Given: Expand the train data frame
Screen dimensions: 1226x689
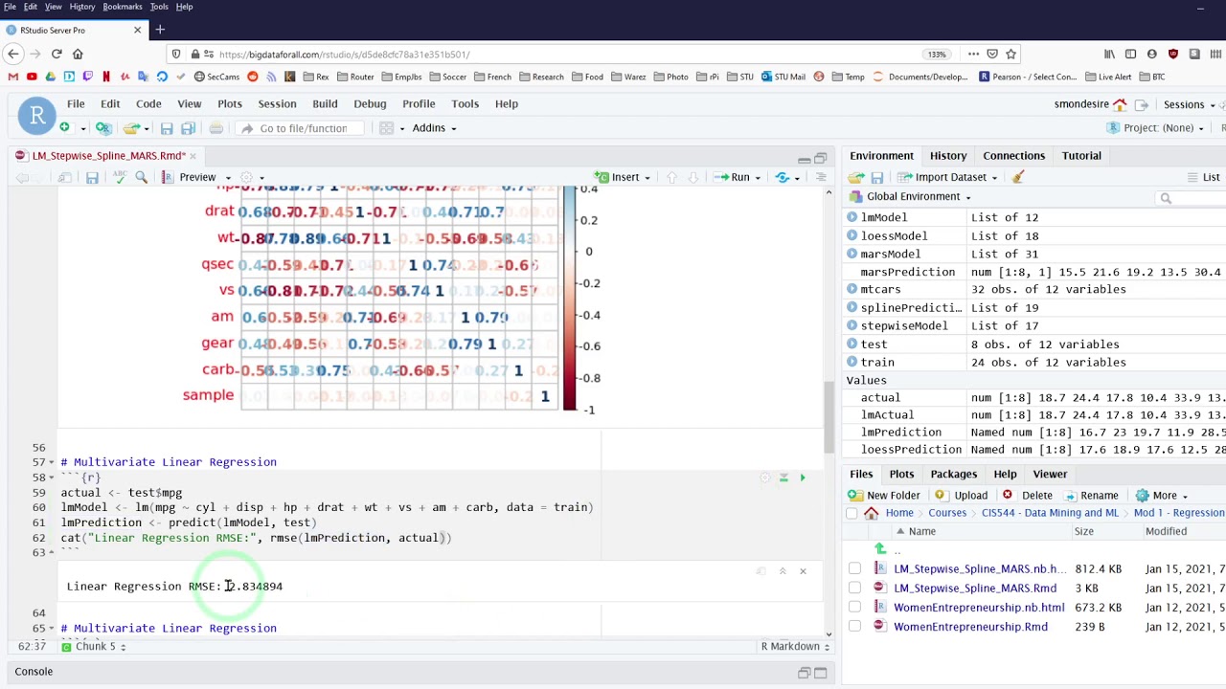Looking at the screenshot, I should coord(851,362).
